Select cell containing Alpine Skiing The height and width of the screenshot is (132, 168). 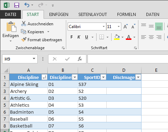click(x=29, y=84)
